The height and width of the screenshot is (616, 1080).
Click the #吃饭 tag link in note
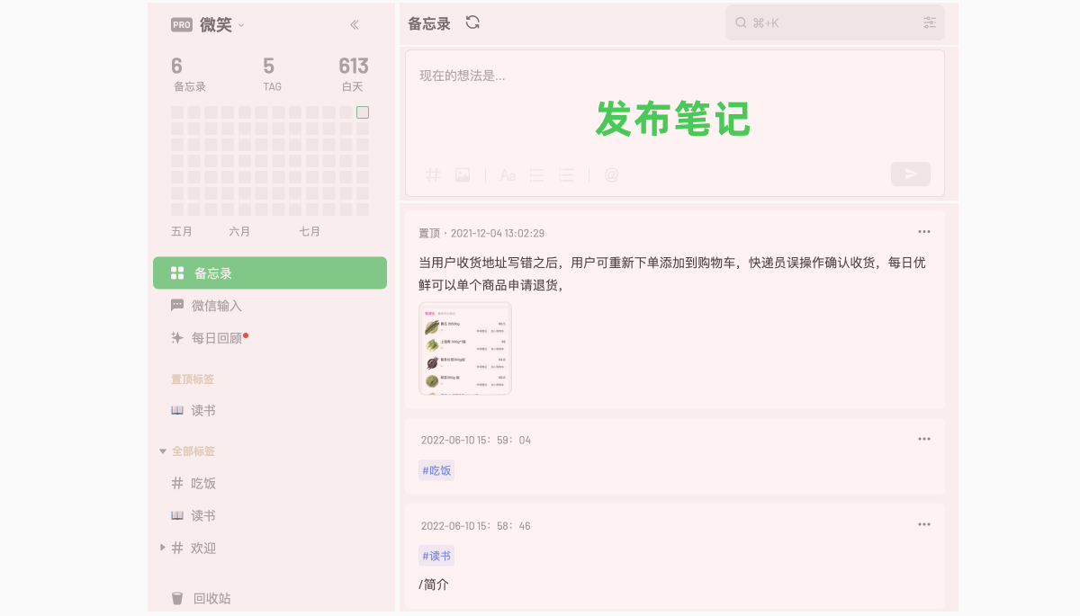click(436, 470)
